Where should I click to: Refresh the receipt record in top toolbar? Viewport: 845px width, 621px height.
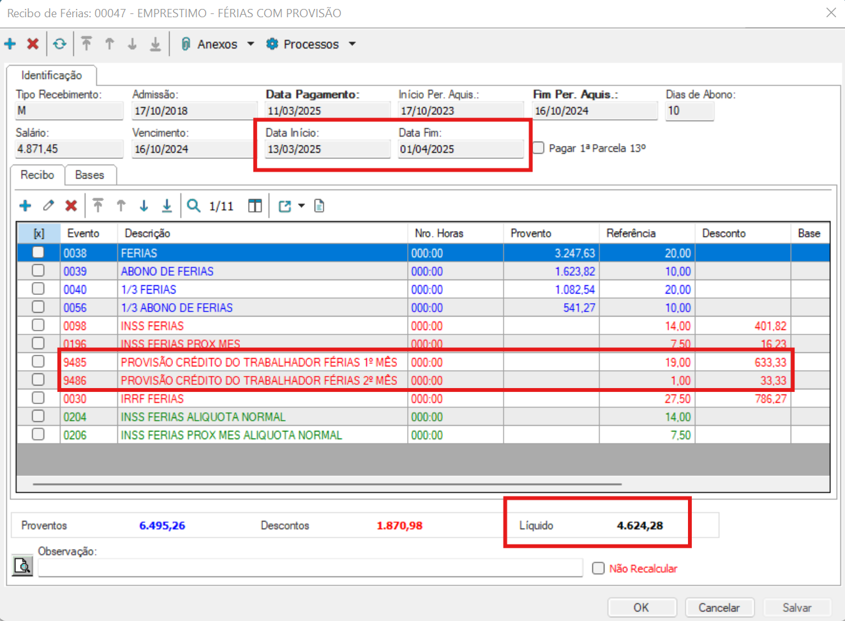(59, 44)
